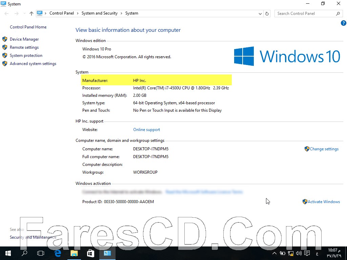The height and width of the screenshot is (260, 347).
Task: Click the taskbar clock and date
Action: click(x=334, y=253)
